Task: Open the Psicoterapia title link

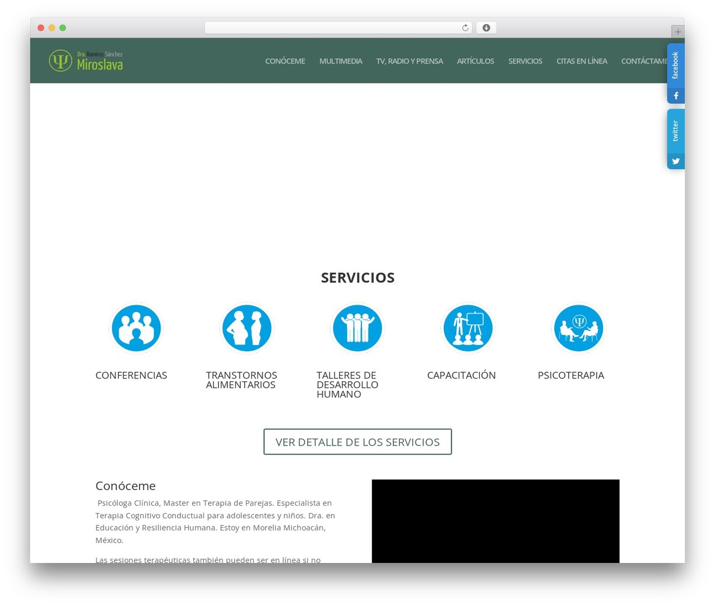Action: [x=571, y=375]
